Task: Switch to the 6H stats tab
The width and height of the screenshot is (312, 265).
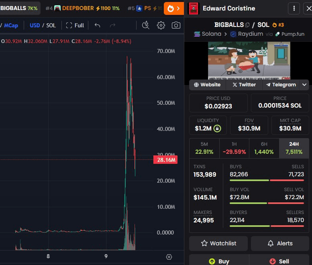Action: coord(264,148)
